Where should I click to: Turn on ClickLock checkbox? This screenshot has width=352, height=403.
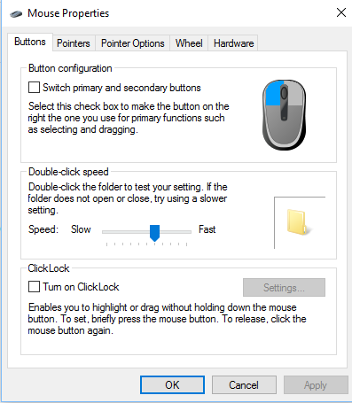coord(34,286)
